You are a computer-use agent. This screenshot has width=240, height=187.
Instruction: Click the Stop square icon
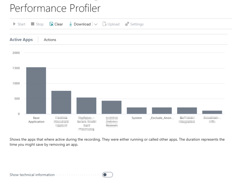point(33,24)
